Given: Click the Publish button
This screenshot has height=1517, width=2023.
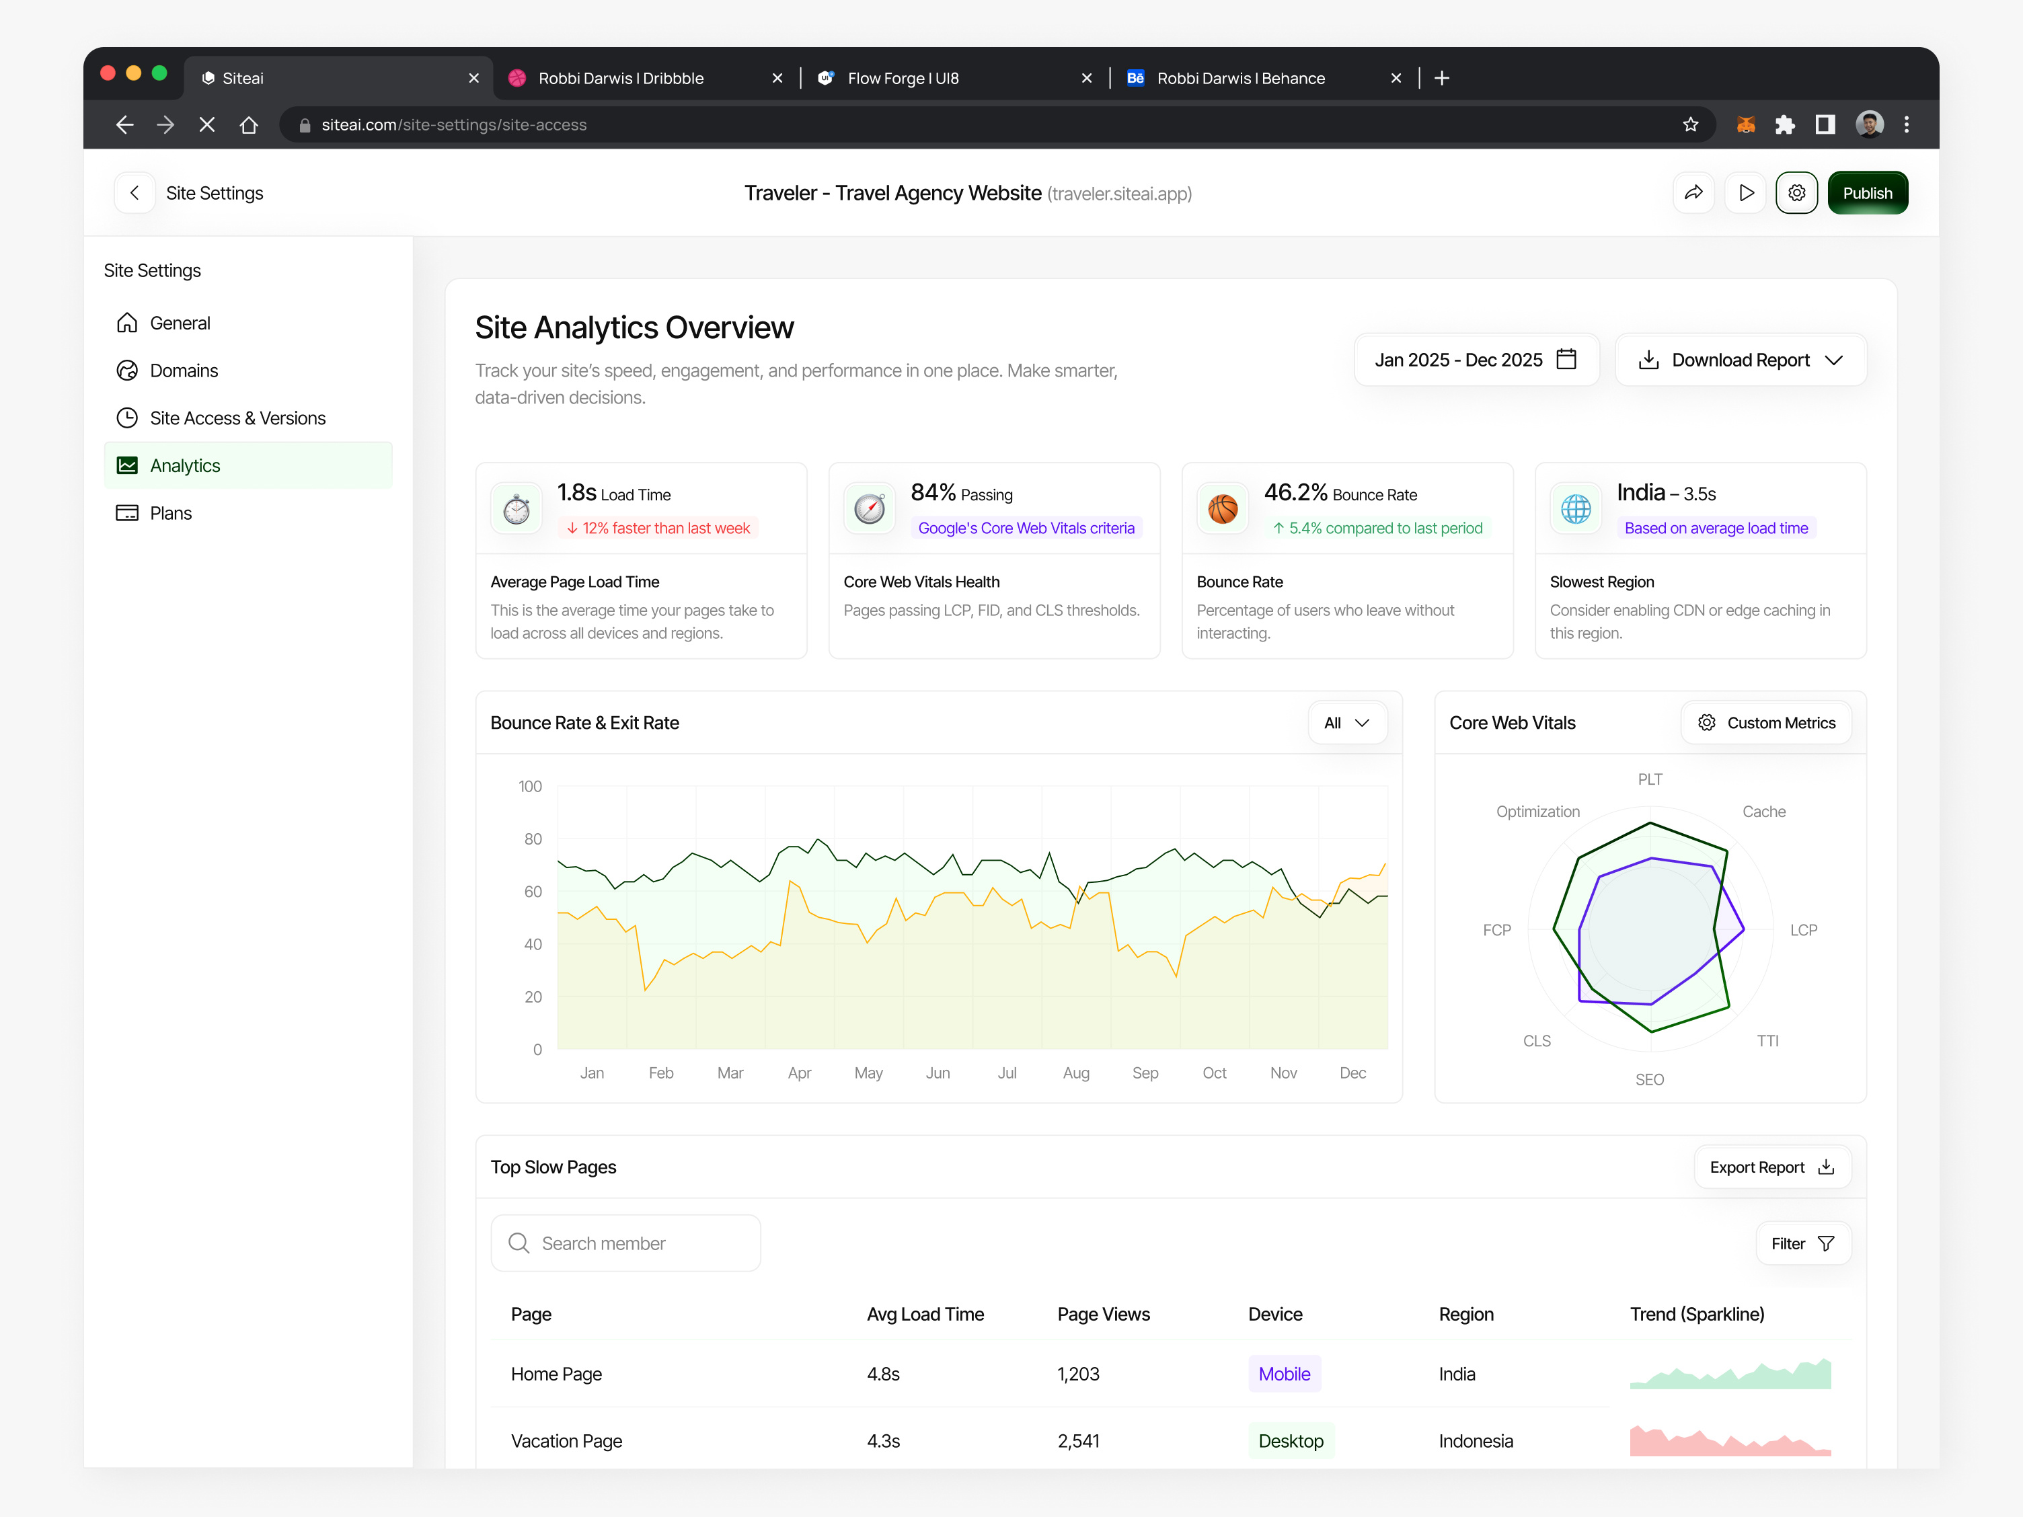Looking at the screenshot, I should pyautogui.click(x=1866, y=193).
